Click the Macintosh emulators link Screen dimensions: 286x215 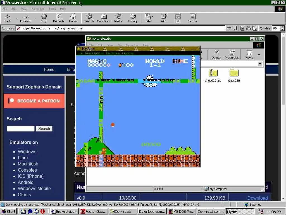[28, 164]
